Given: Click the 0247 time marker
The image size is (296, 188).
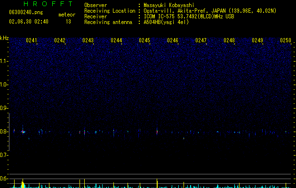Looking at the screenshot, I should pos(201,40).
